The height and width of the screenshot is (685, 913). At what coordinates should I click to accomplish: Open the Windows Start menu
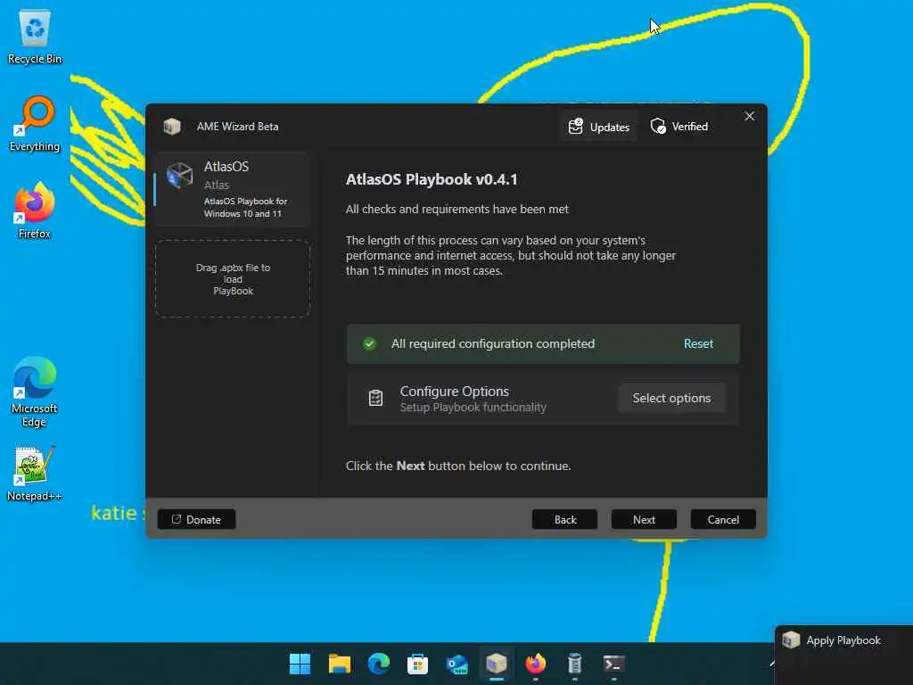pyautogui.click(x=300, y=664)
